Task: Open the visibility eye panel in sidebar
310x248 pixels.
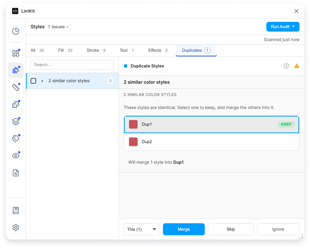Action: 16,155
